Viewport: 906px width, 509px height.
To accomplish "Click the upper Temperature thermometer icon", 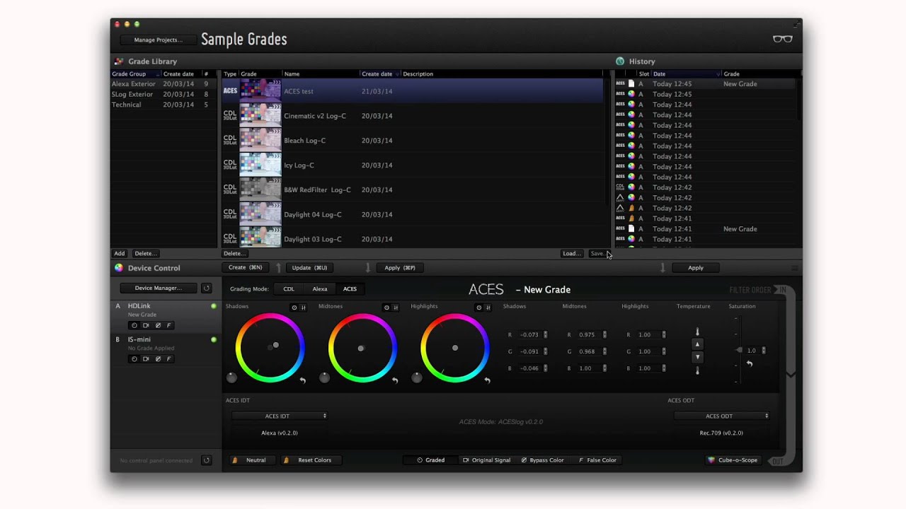I will [697, 332].
